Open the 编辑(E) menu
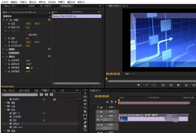The height and width of the screenshot is (133, 196). click(x=14, y=2)
